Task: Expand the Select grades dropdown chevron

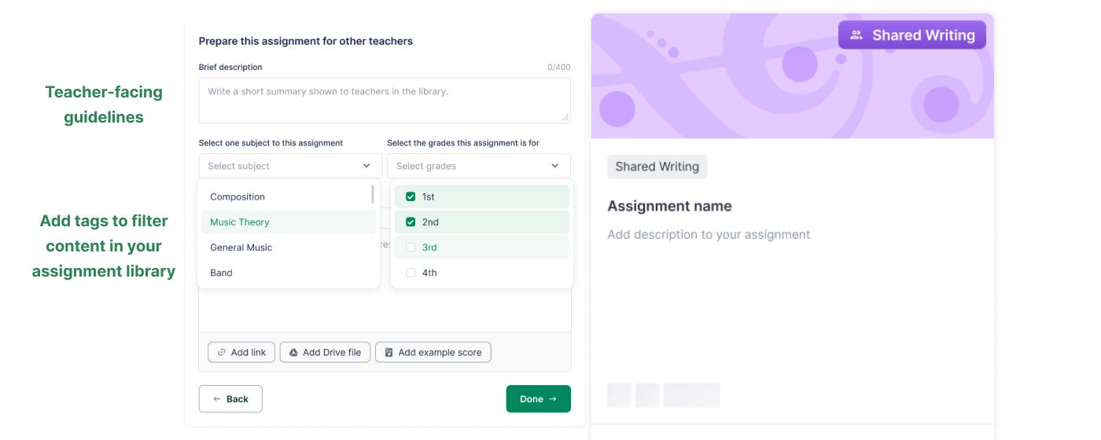Action: (555, 166)
